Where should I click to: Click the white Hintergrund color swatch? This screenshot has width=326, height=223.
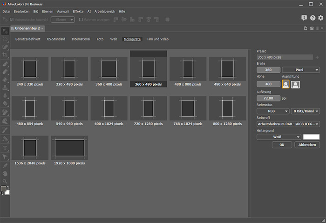311,137
